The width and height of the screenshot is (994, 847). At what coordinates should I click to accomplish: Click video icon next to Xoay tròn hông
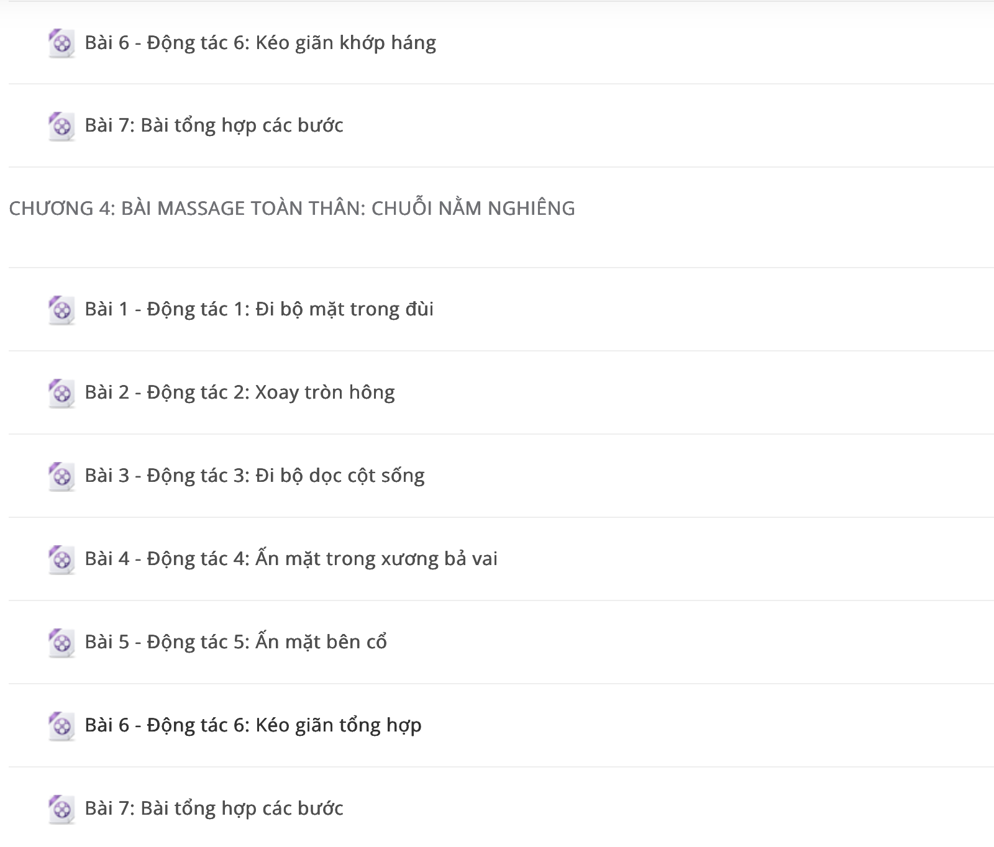pyautogui.click(x=62, y=393)
